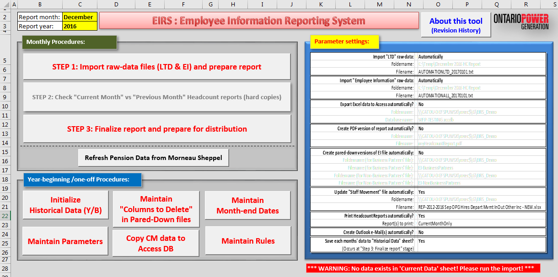Click the Create Outlook e-Mail(s) automatically label
The image size is (558, 277).
[379, 232]
